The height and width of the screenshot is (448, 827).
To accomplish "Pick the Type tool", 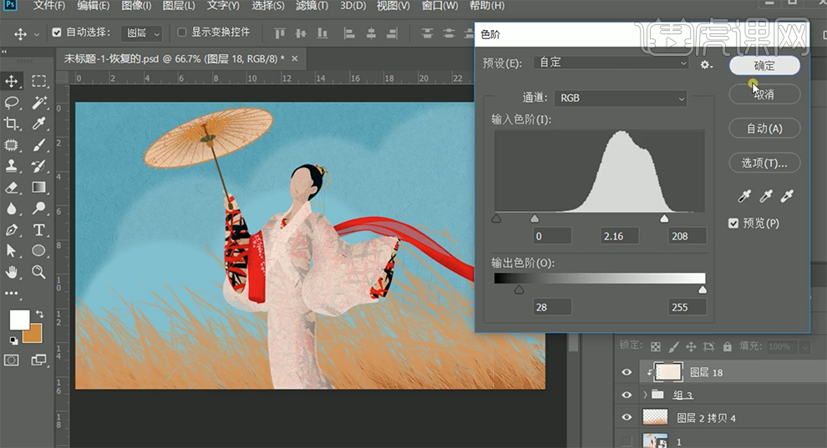I will tap(38, 229).
